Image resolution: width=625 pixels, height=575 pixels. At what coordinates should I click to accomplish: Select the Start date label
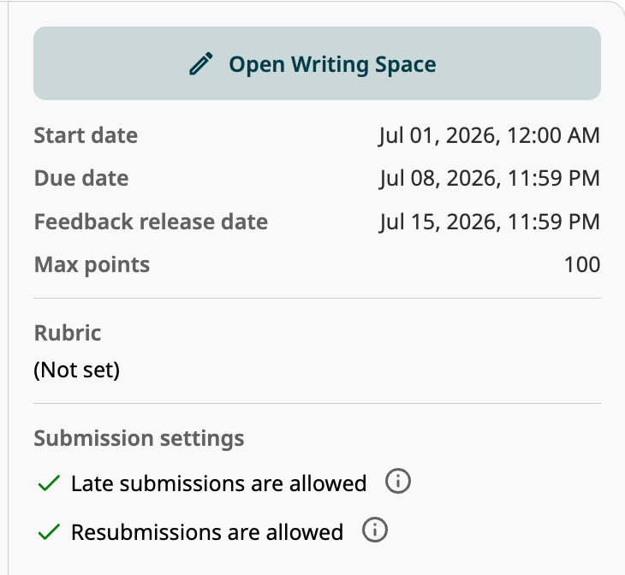coord(86,135)
